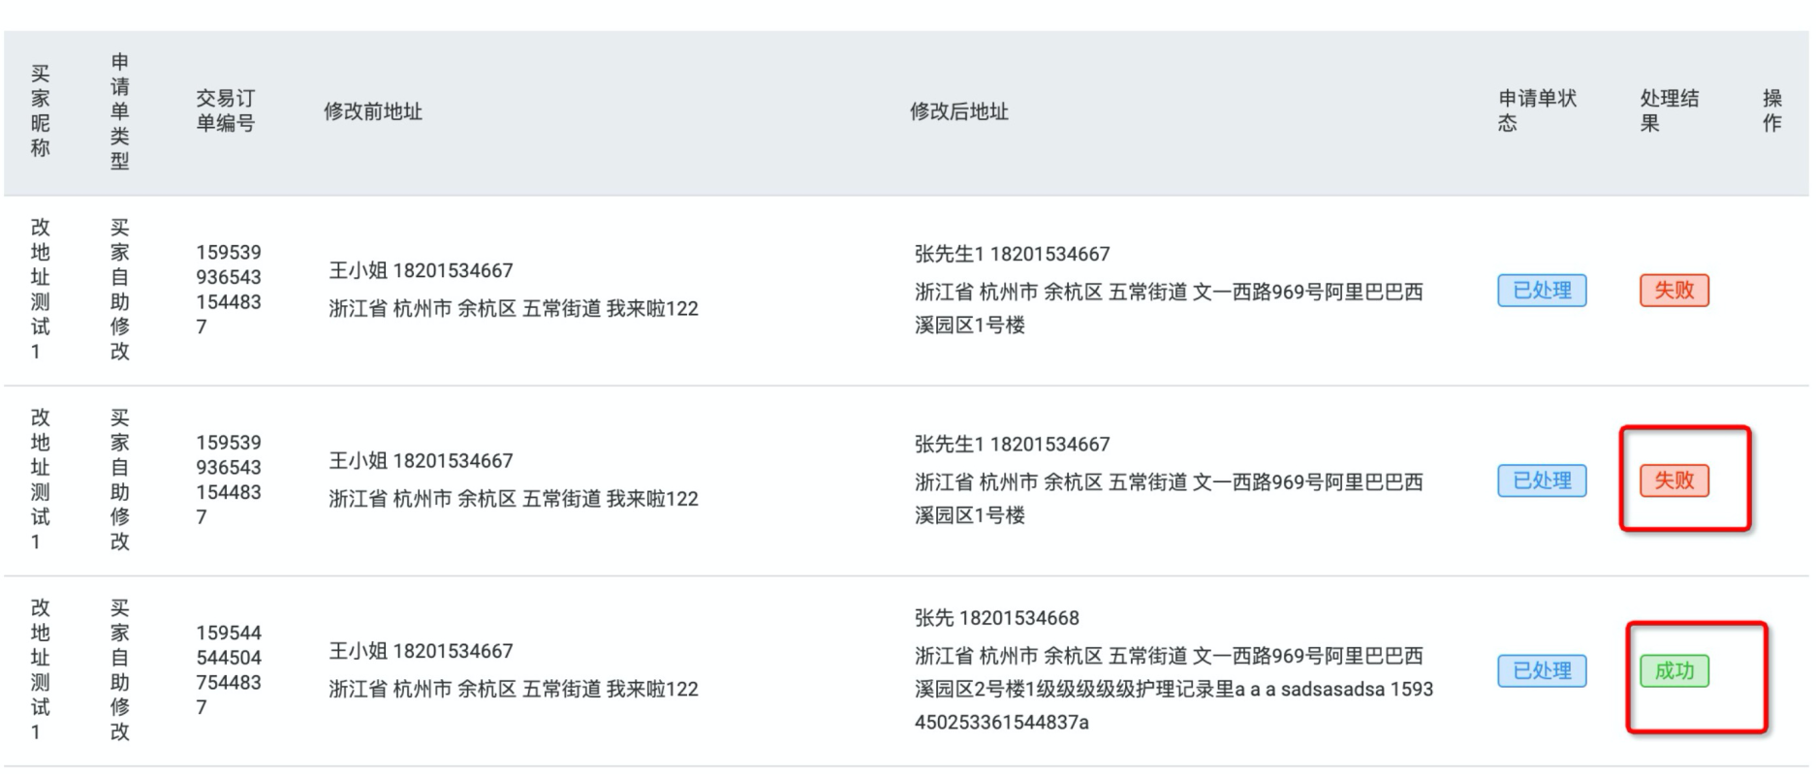Screen dimensions: 1816x774
Task: Click the 失败 tag in the first row
Action: click(1674, 291)
